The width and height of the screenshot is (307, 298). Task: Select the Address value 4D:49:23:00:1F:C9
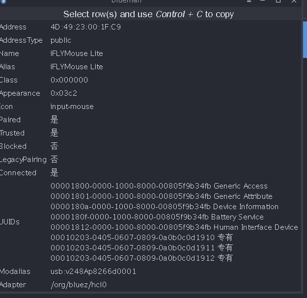point(86,27)
